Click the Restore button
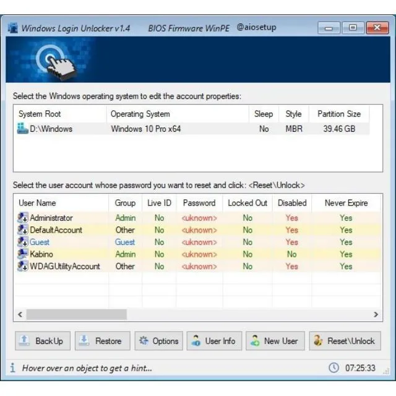396x396 pixels. 103,341
